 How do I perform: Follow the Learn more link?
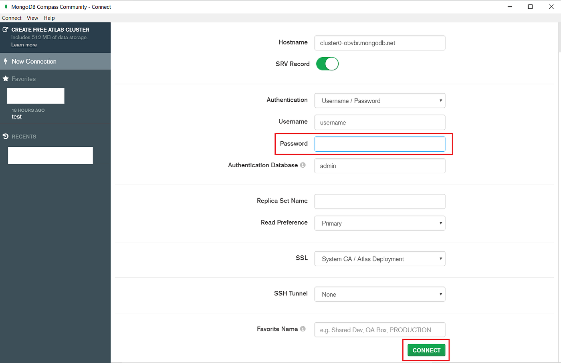[x=24, y=44]
